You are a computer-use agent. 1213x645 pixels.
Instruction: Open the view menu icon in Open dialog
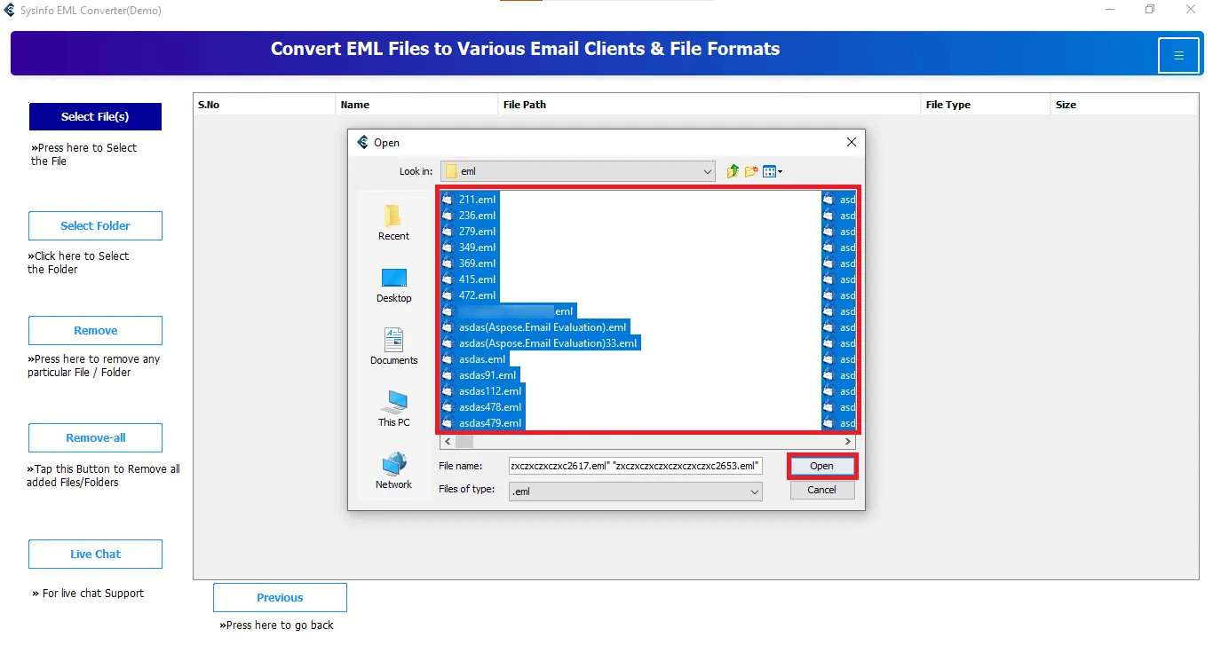click(x=772, y=171)
